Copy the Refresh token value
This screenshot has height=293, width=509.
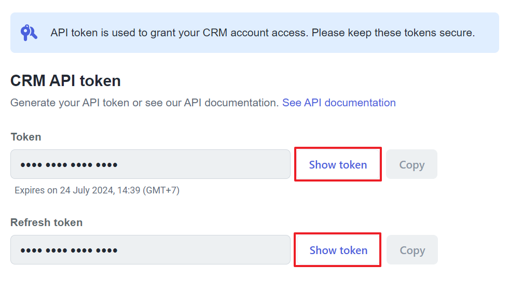[x=412, y=250]
